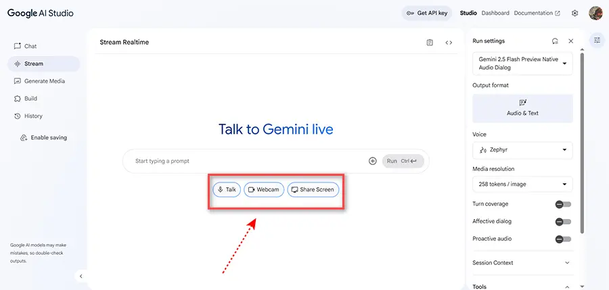Open the Zephyr voice dropdown

(522, 150)
